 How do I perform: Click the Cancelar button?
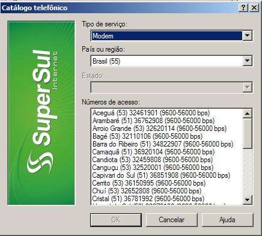coord(172,220)
